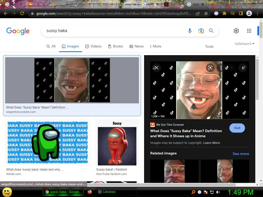
Task: Switch to the Videos tab
Action: [93, 46]
